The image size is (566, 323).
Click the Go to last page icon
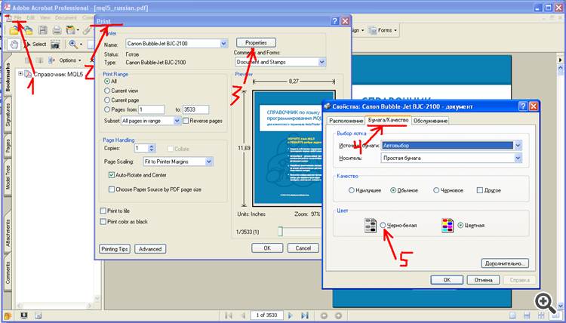click(305, 315)
